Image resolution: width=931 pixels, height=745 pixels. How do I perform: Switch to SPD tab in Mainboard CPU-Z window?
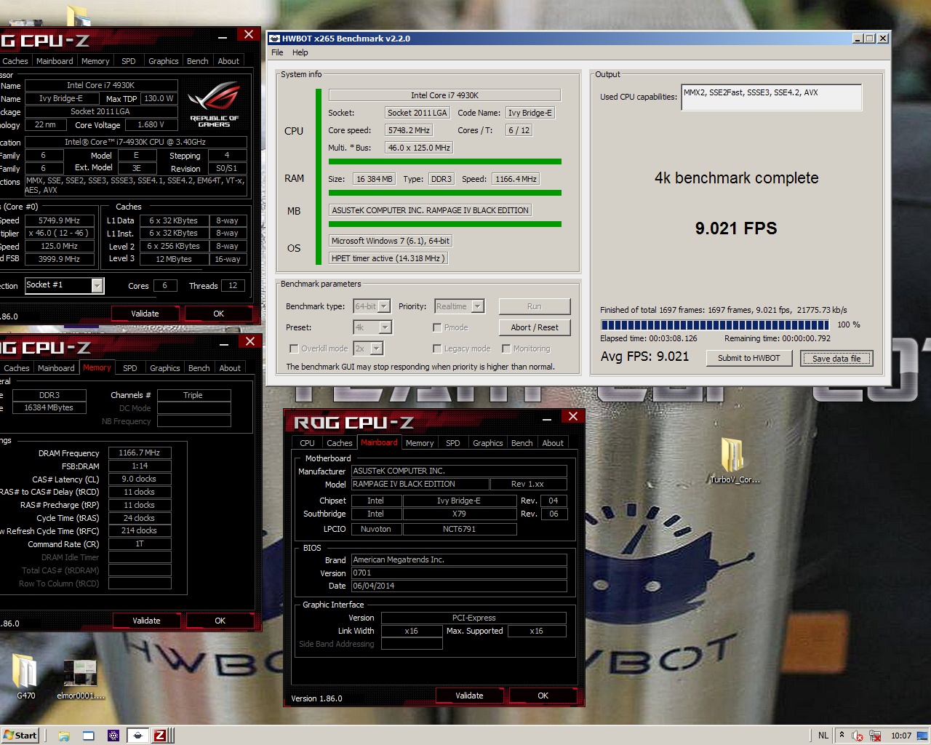coord(453,443)
